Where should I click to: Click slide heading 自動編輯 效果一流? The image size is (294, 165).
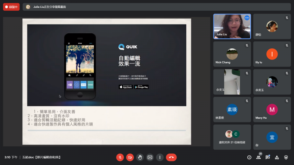(x=129, y=61)
